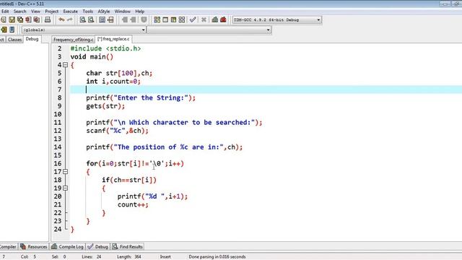Open the Window menu

coord(122,12)
